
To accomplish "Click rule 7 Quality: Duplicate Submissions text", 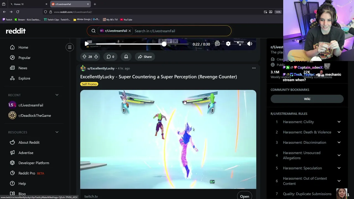I will point(307,194).
